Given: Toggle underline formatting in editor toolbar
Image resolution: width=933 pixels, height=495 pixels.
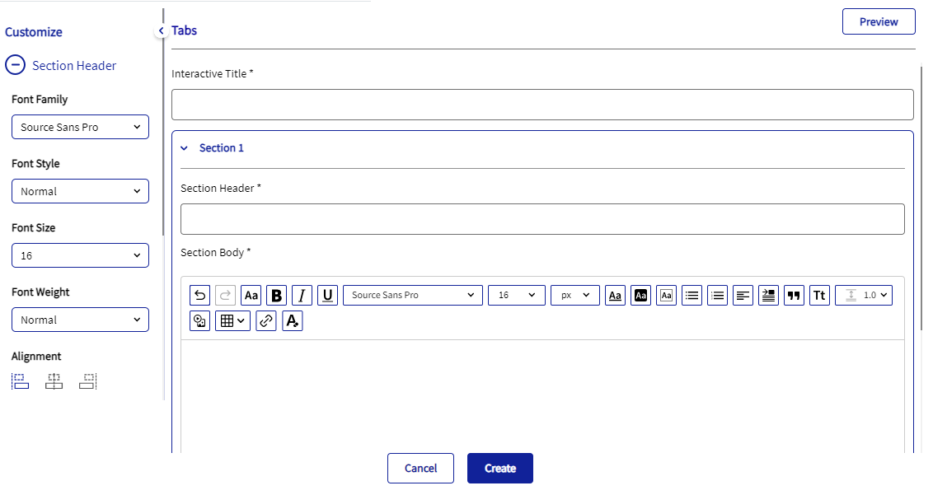Looking at the screenshot, I should [327, 295].
